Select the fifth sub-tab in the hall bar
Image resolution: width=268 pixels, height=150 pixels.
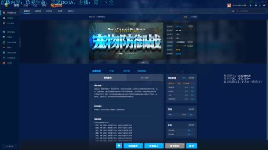click(x=71, y=11)
